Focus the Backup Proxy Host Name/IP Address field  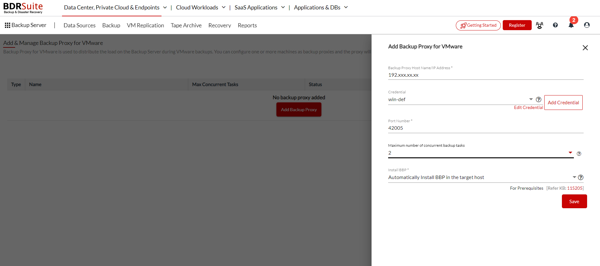pos(486,75)
